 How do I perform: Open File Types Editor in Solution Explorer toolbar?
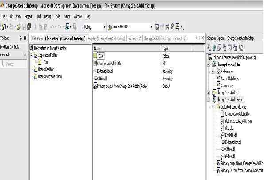pos(219,48)
